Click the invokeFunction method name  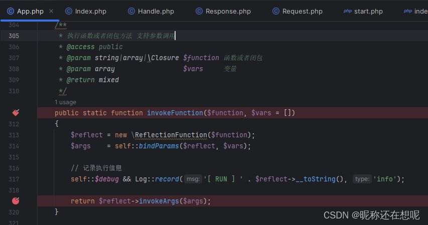click(x=175, y=113)
